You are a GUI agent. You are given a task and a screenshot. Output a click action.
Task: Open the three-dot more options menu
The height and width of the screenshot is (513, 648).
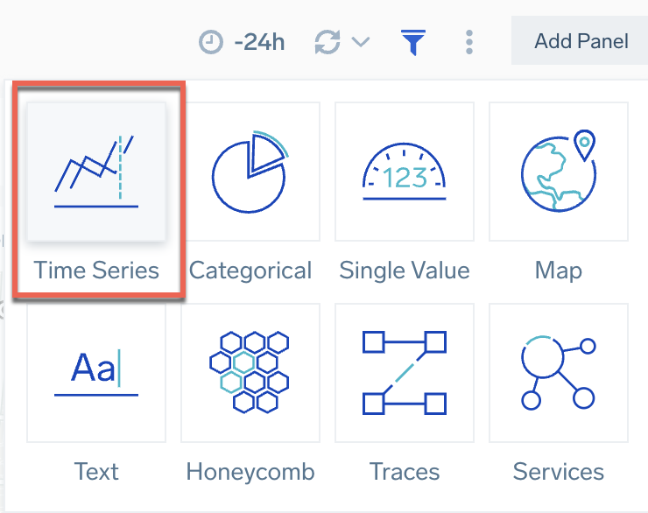[x=470, y=42]
